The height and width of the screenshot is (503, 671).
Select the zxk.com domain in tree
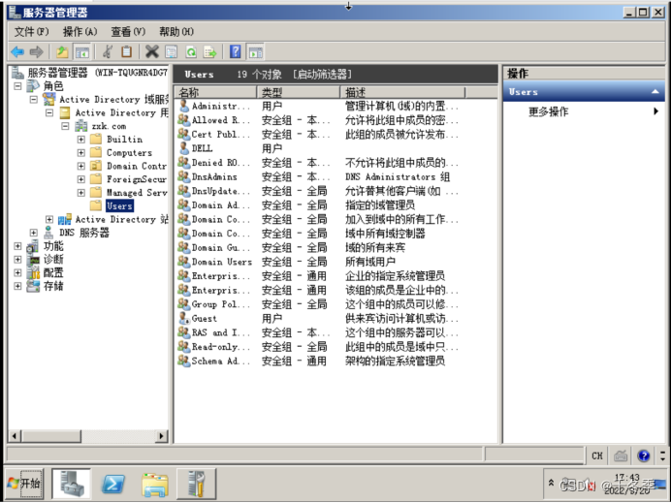point(109,126)
